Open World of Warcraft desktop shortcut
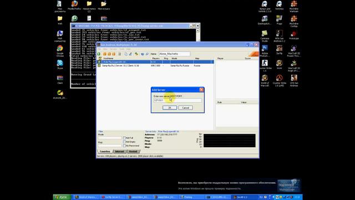355x200 pixels. (x=265, y=81)
